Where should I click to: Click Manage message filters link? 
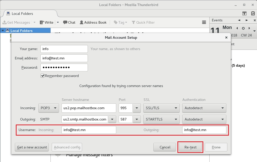(x=89, y=155)
